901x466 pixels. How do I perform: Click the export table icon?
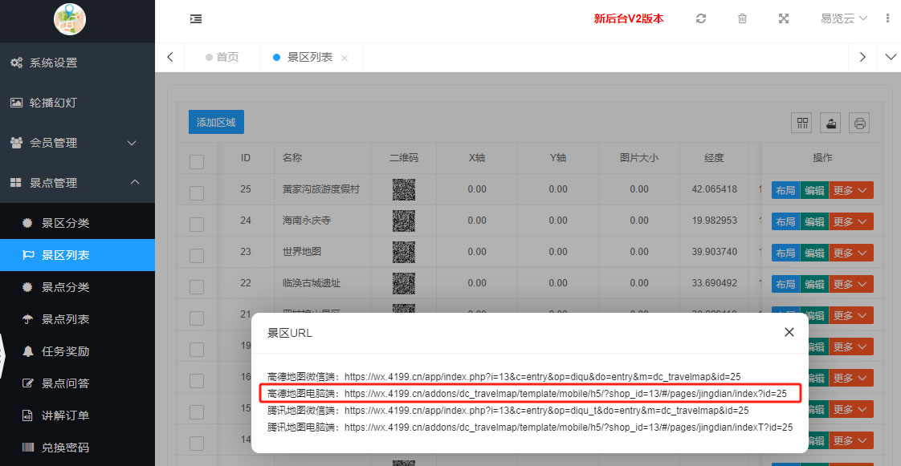[831, 123]
